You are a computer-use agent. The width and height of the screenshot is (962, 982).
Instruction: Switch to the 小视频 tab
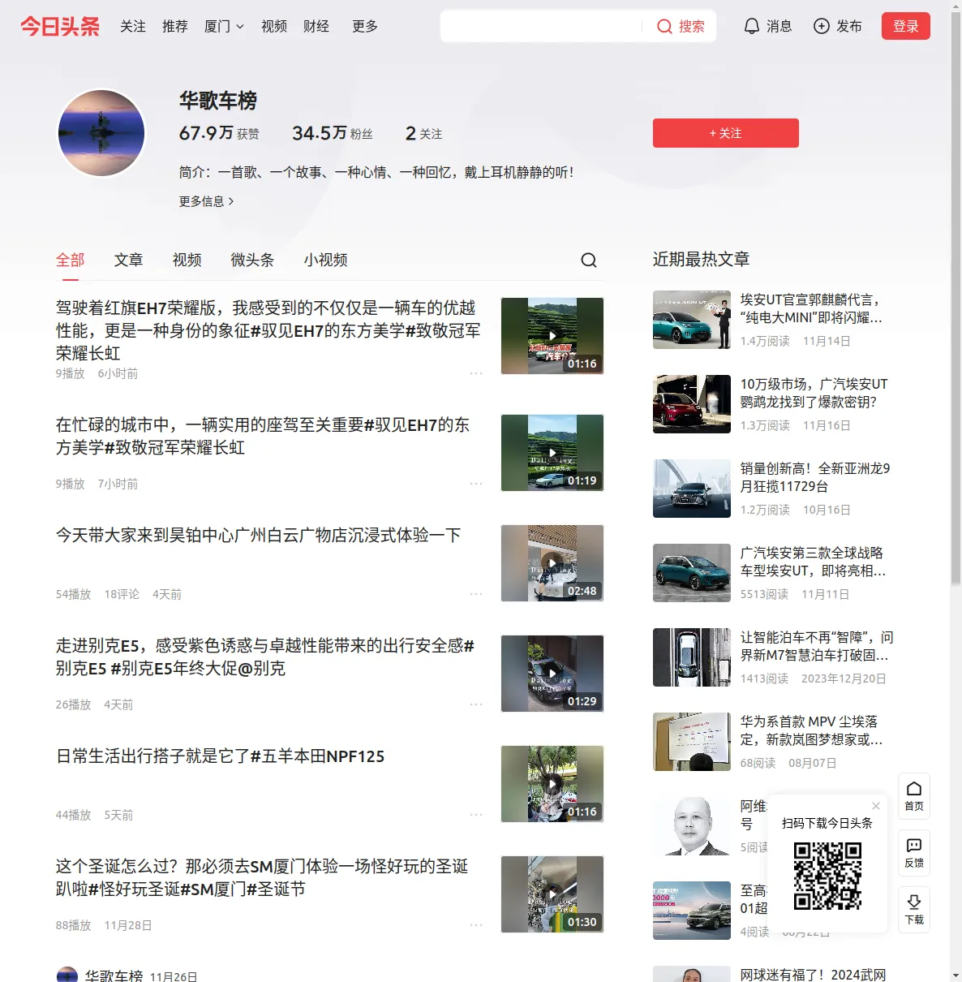(326, 260)
